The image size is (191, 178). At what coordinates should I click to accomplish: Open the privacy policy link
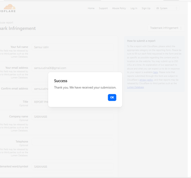tap(146, 80)
